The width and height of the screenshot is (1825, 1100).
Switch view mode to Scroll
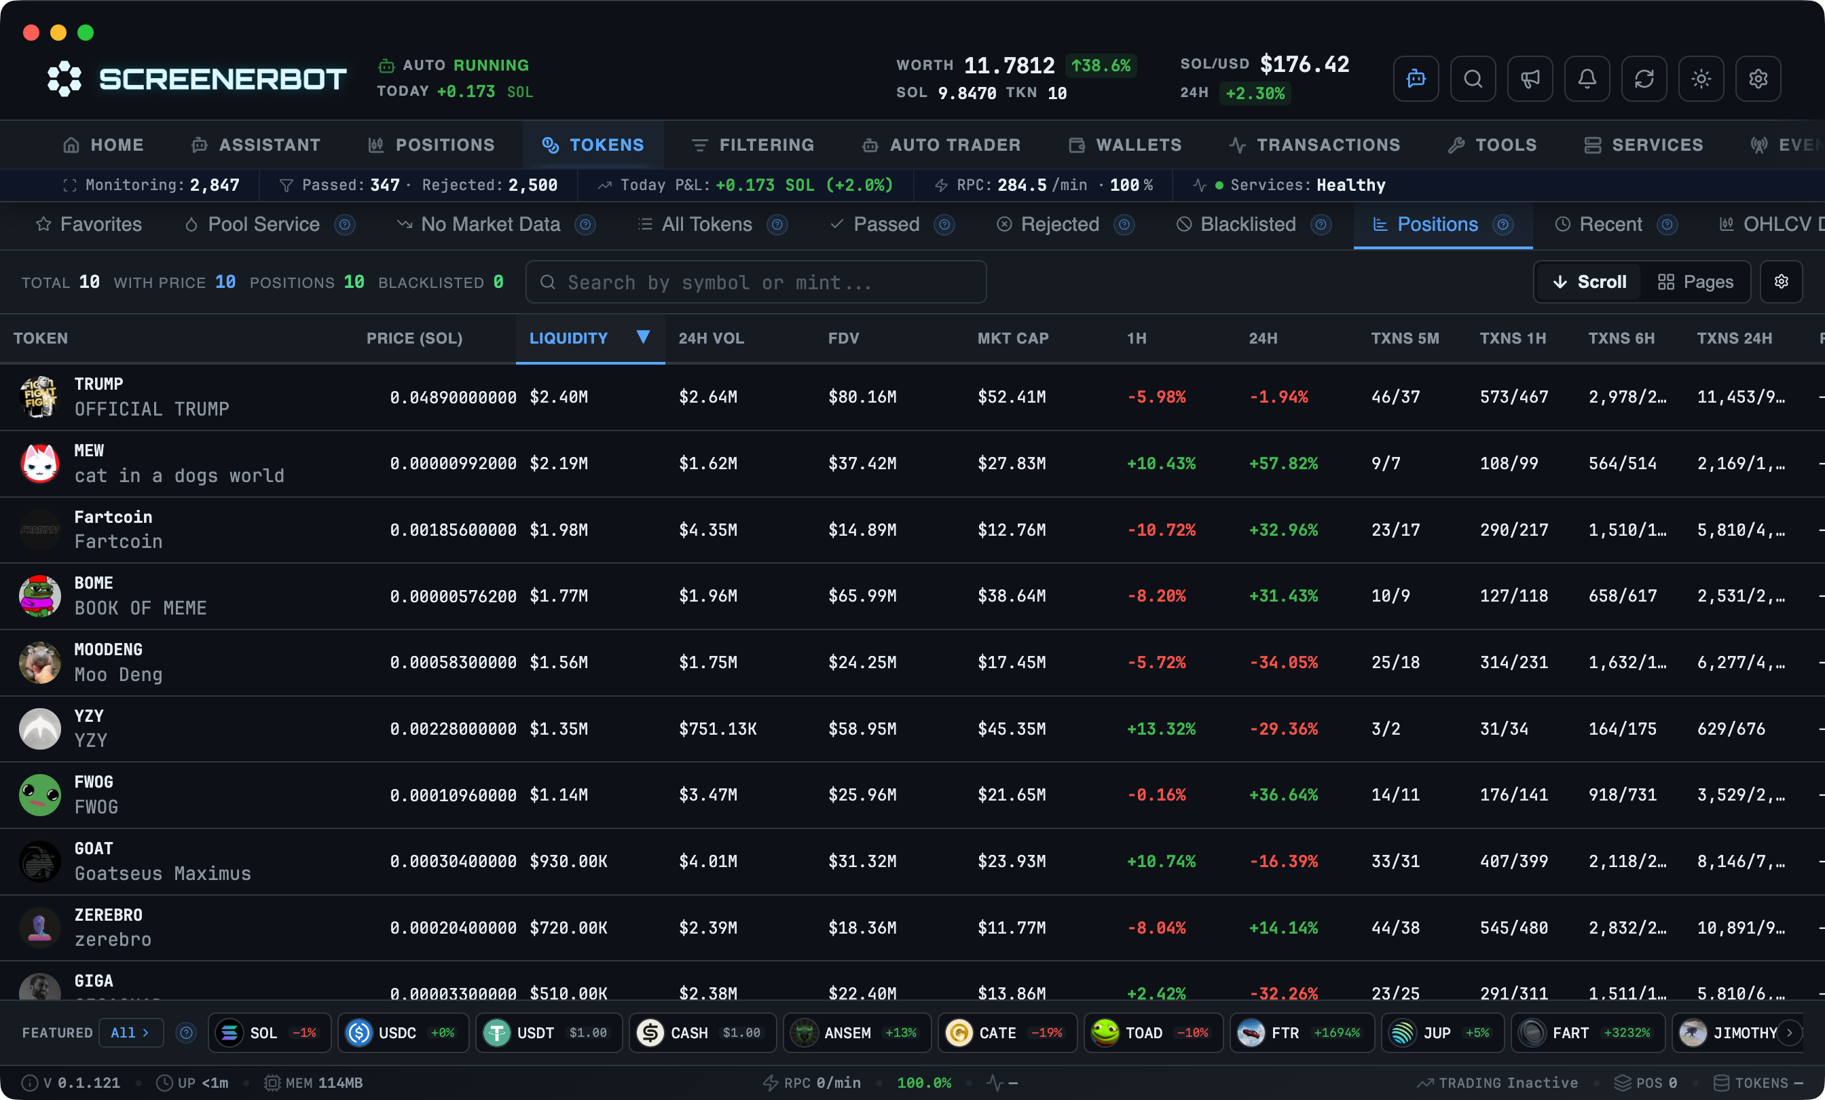coord(1589,282)
